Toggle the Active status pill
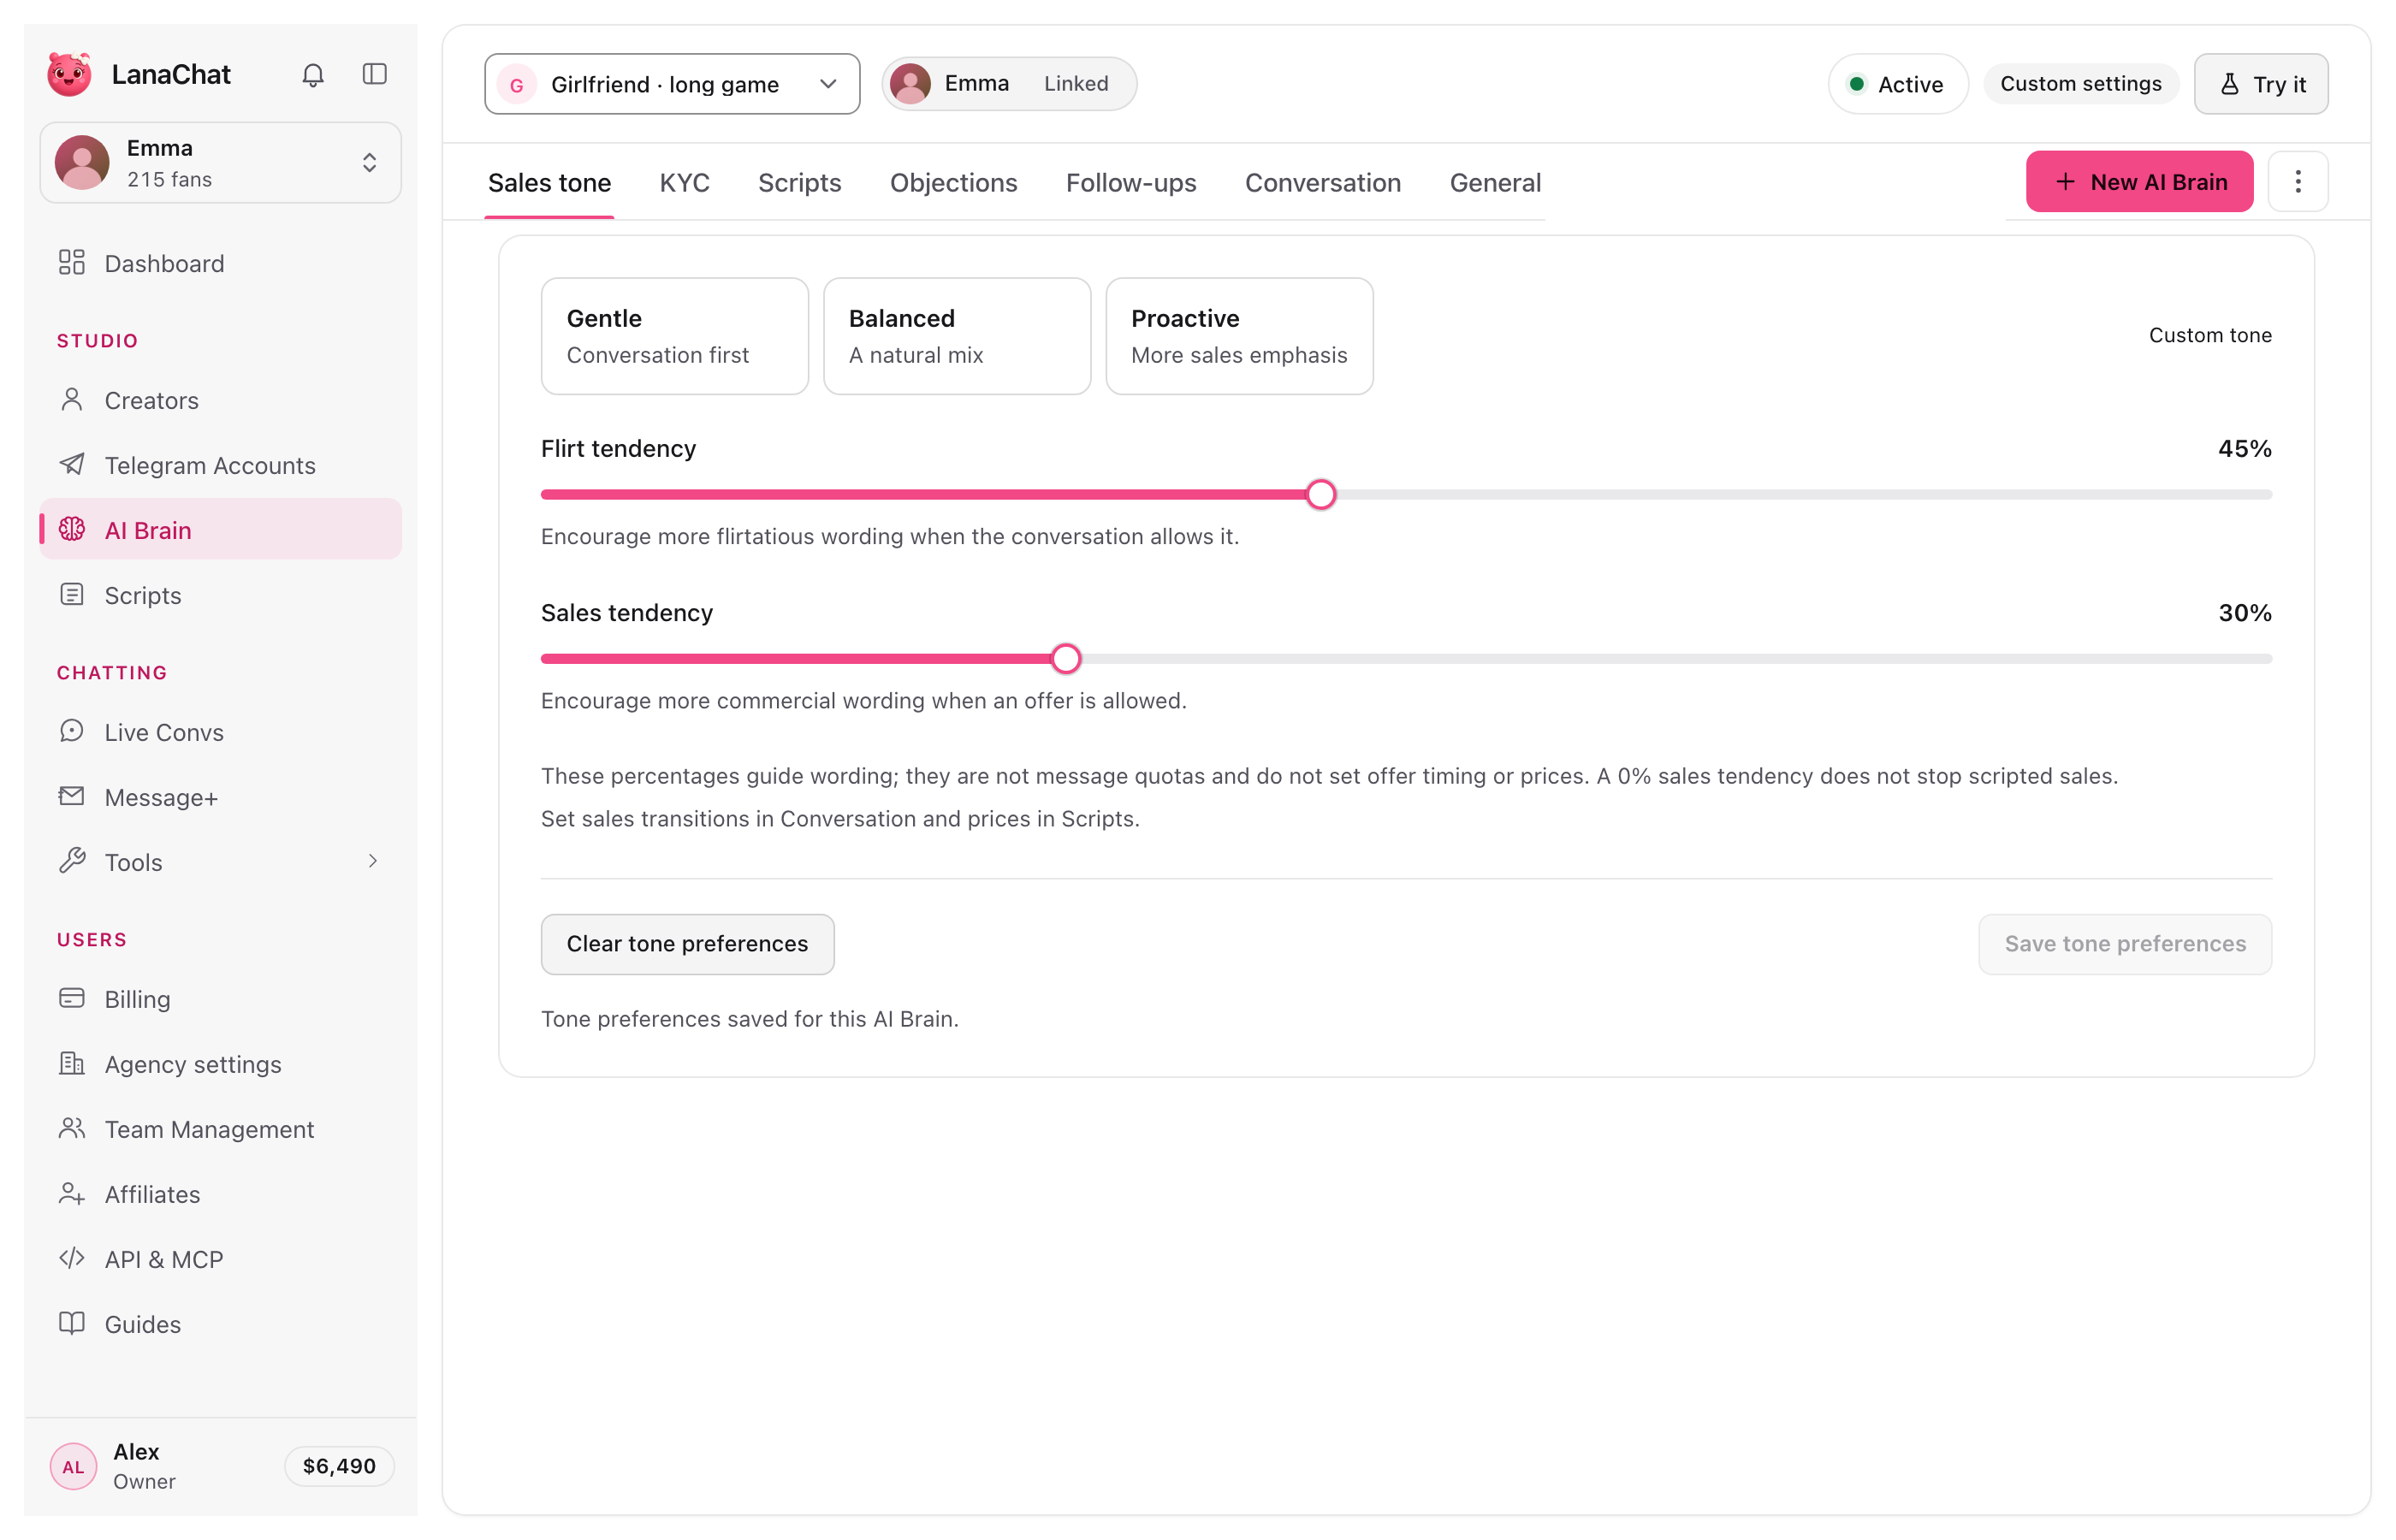 coord(1897,84)
